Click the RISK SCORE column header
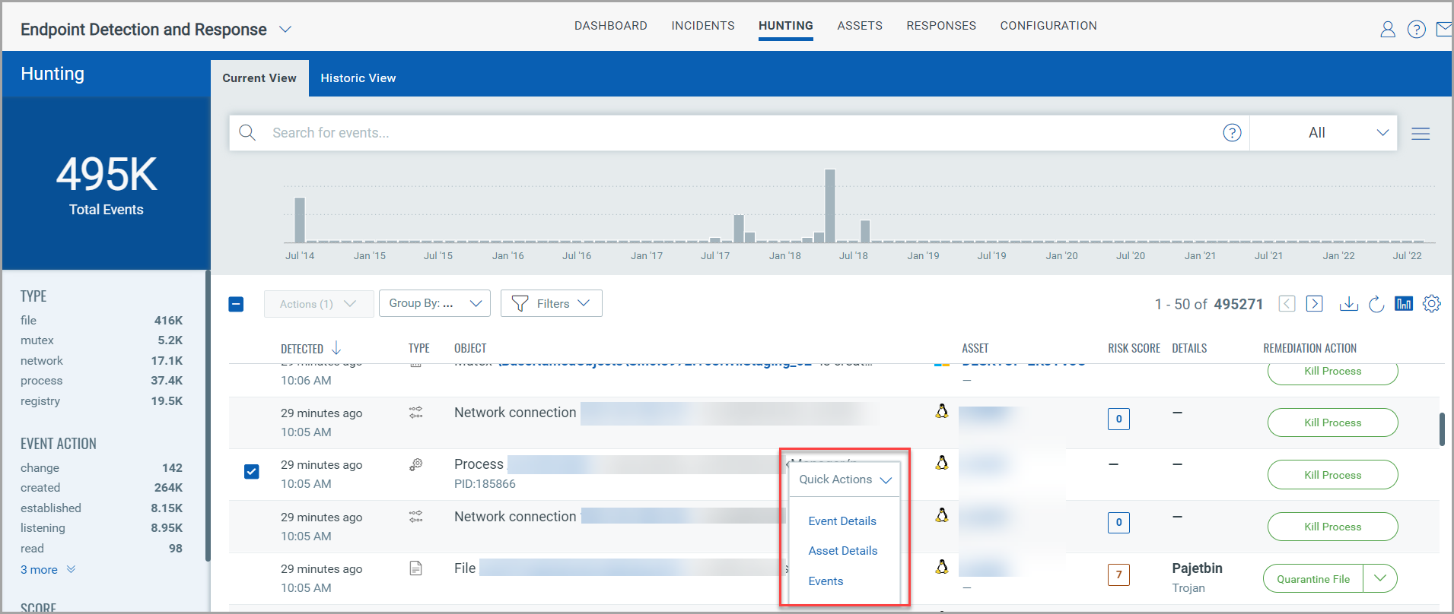Viewport: 1454px width, 614px height. [1134, 348]
